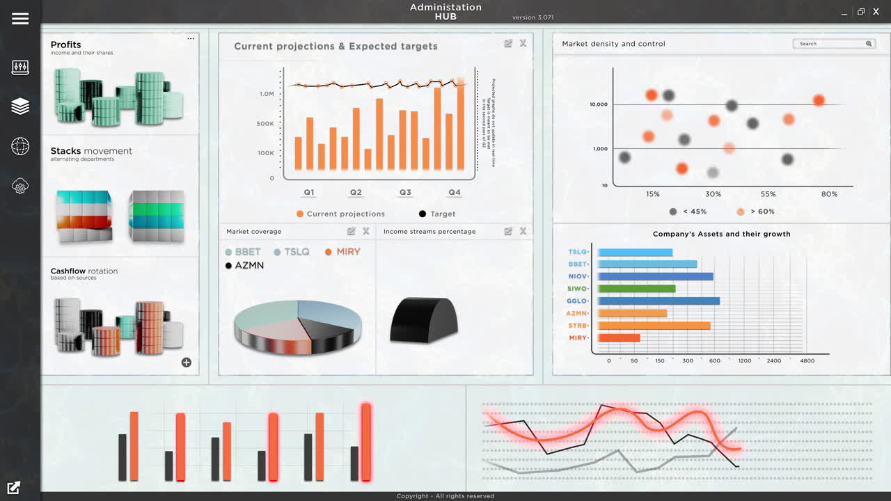Click the globe icon in the sidebar
The width and height of the screenshot is (891, 501).
[x=20, y=146]
